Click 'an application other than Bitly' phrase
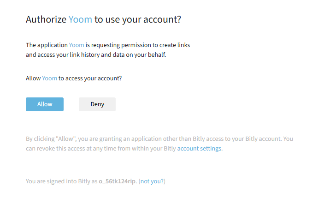This screenshot has height=199, width=324. pos(168,139)
